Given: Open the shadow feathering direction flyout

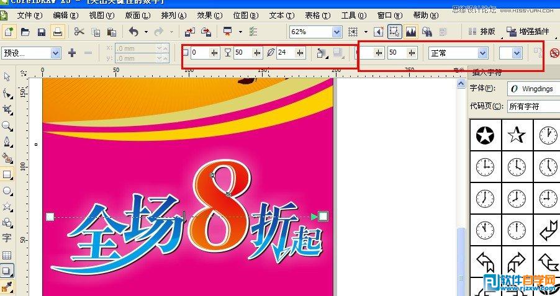Looking at the screenshot, I should pyautogui.click(x=322, y=53).
